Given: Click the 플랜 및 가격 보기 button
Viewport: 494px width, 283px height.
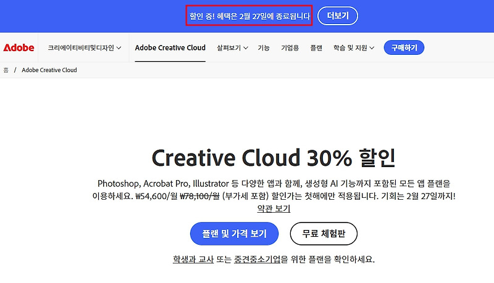Looking at the screenshot, I should pos(234,234).
